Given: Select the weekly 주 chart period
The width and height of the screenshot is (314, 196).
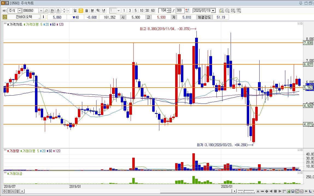Looking at the screenshot, I should click(x=81, y=10).
